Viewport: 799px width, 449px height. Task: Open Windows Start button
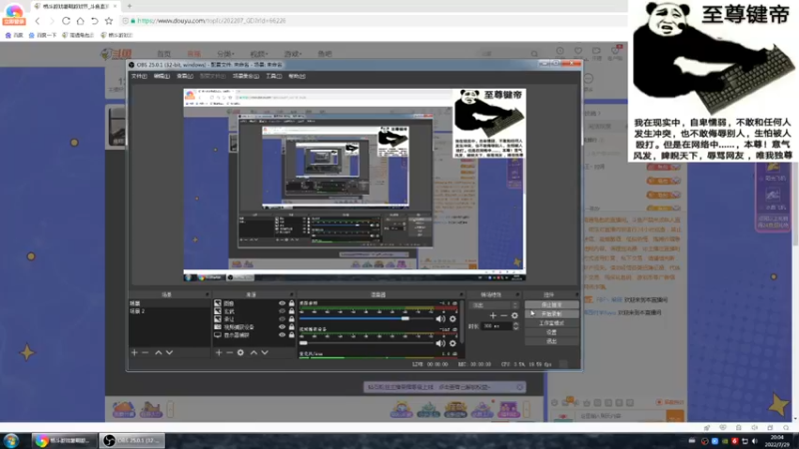[x=11, y=440]
